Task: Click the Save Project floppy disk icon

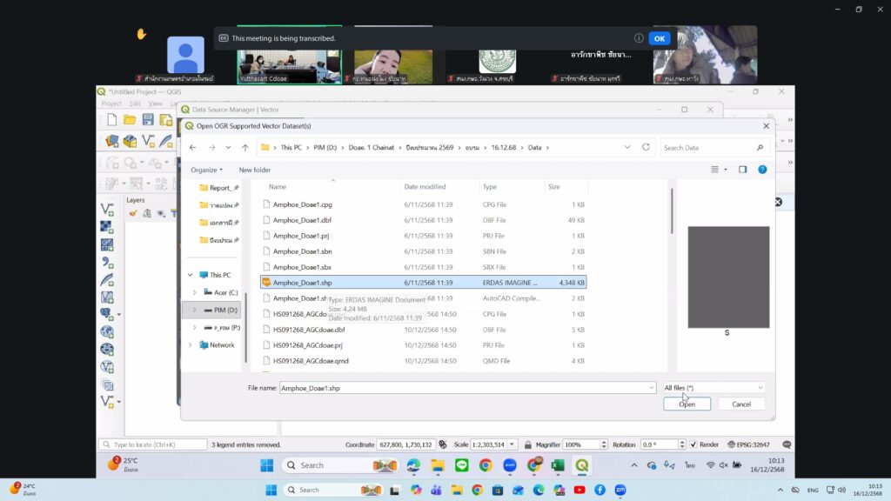Action: [148, 119]
